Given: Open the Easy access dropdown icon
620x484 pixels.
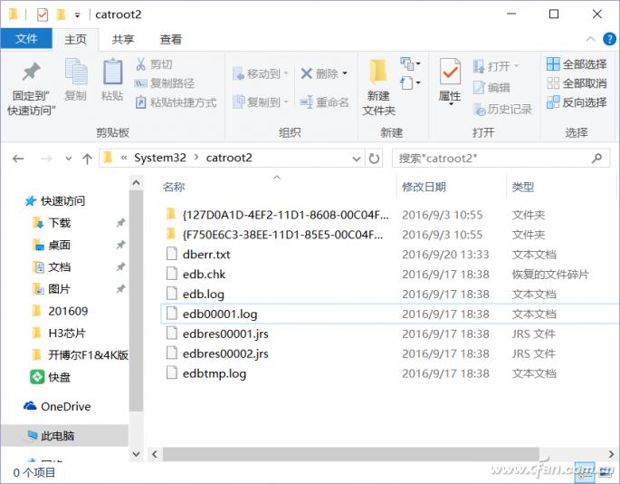Looking at the screenshot, I should point(410,83).
